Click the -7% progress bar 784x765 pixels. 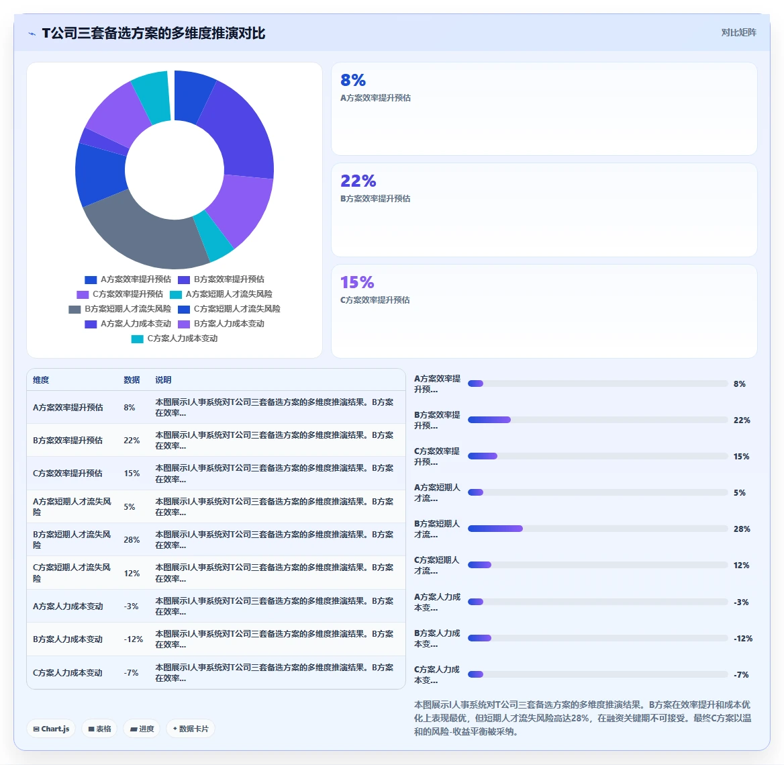[x=597, y=674]
